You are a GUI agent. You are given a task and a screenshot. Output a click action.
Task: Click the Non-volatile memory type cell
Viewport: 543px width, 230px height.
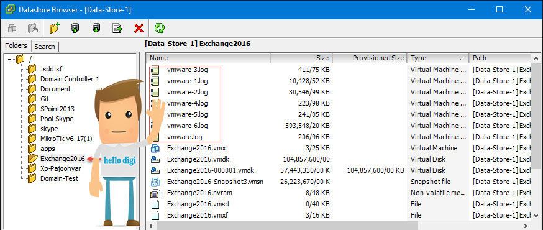[438, 193]
